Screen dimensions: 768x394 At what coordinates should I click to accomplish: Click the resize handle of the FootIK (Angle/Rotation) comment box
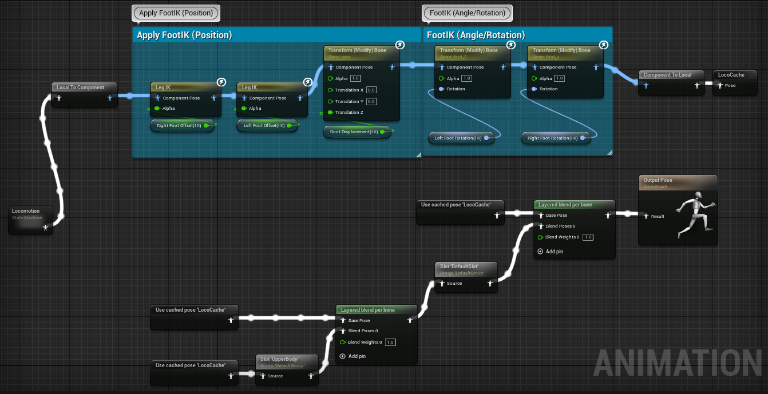[x=609, y=153]
